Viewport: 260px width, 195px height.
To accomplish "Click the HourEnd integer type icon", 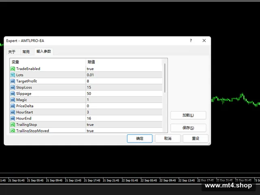I will pyautogui.click(x=13, y=118).
